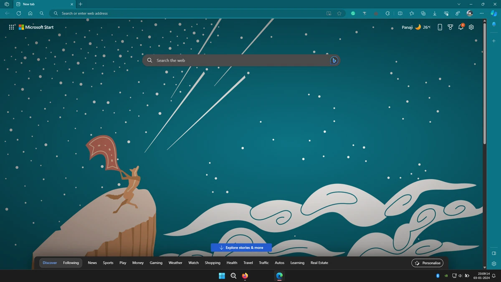
Task: Open the tab actions chevron near tab strip
Action: point(459,4)
